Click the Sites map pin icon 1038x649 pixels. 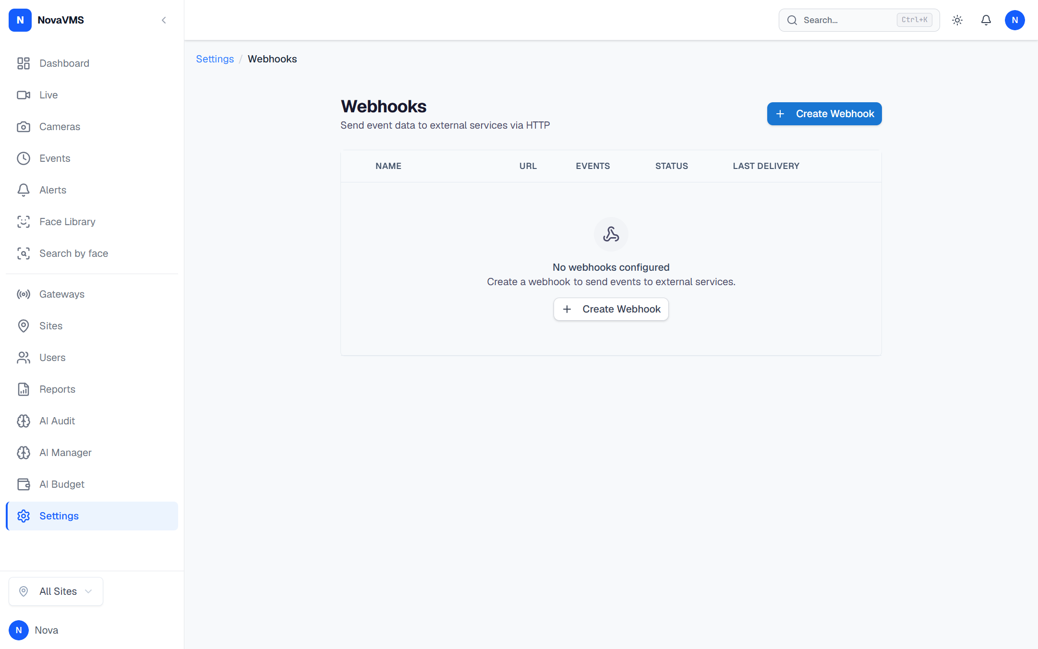[x=24, y=326]
